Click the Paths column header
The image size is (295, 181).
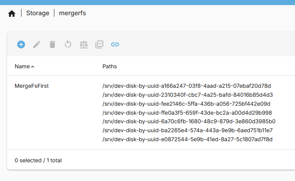(110, 66)
